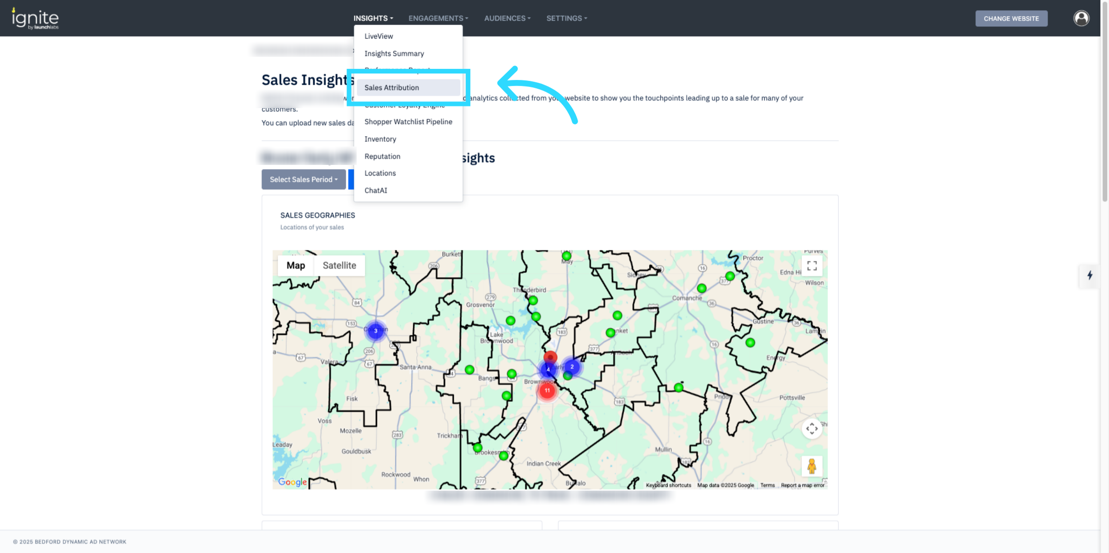Switch map to Map view

coord(296,266)
